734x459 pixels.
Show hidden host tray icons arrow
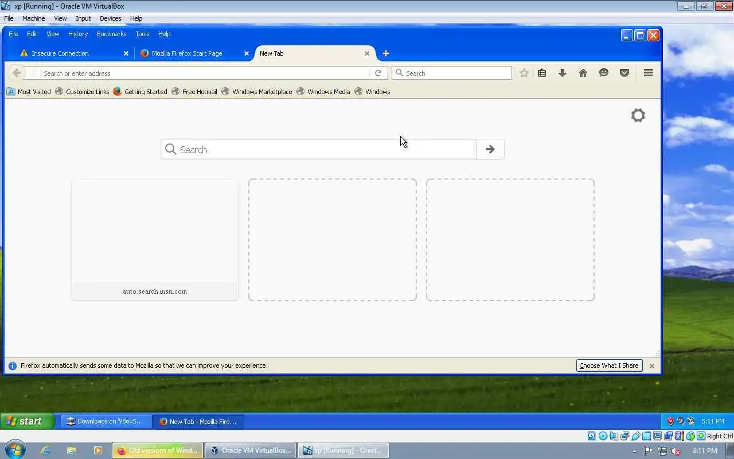[634, 451]
